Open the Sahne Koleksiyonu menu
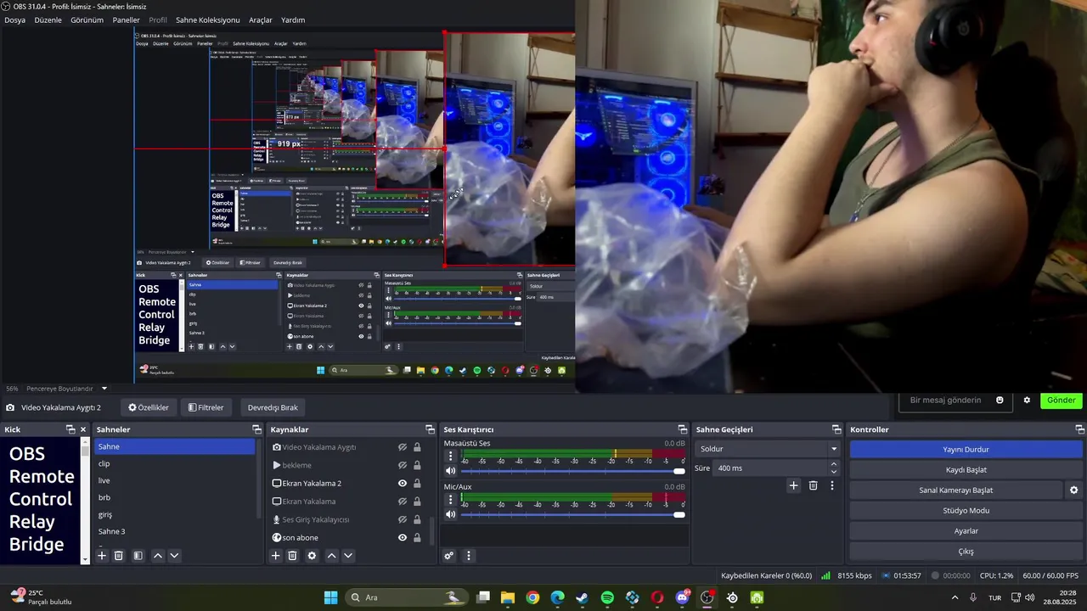Viewport: 1087px width, 611px height. (208, 20)
